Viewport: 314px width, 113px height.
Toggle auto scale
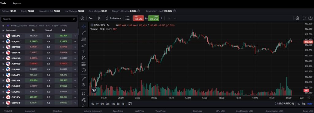tap(310, 104)
